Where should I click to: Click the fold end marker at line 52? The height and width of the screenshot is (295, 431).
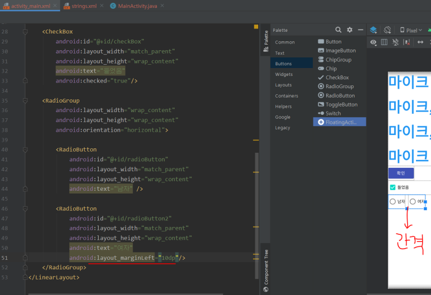[25, 267]
